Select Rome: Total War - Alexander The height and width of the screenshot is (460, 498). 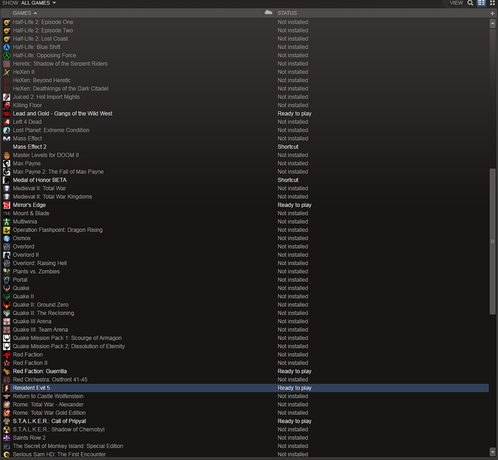tap(48, 405)
